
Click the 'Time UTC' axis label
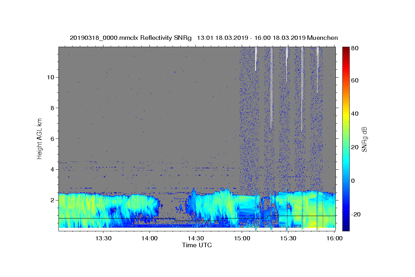197,245
